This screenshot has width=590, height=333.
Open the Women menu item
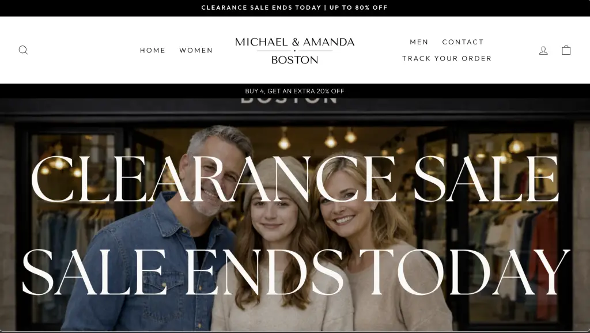coord(196,51)
